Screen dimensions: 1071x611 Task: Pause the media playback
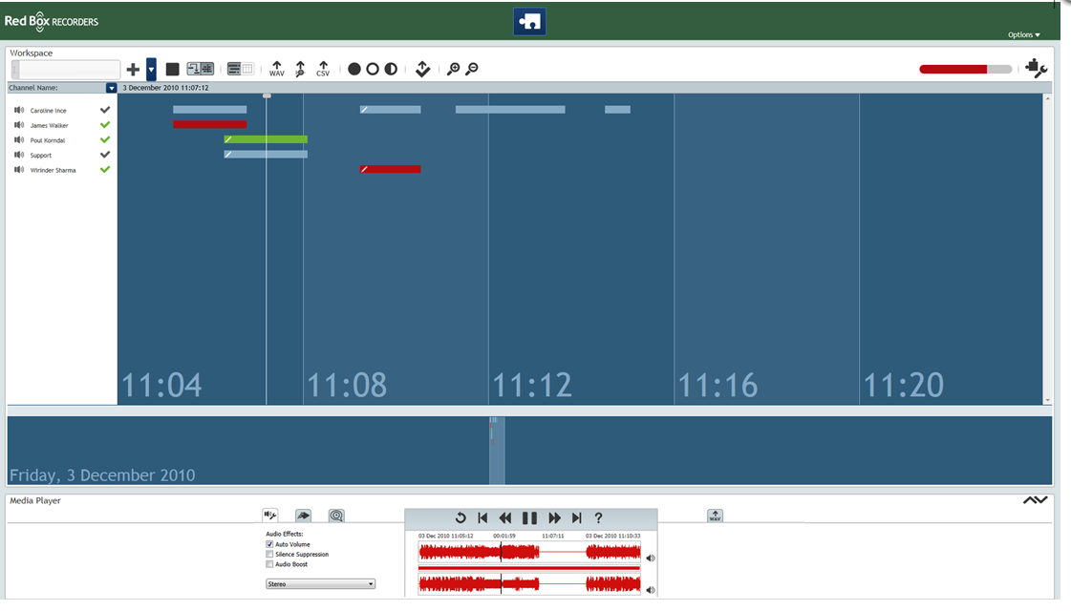[x=529, y=518]
